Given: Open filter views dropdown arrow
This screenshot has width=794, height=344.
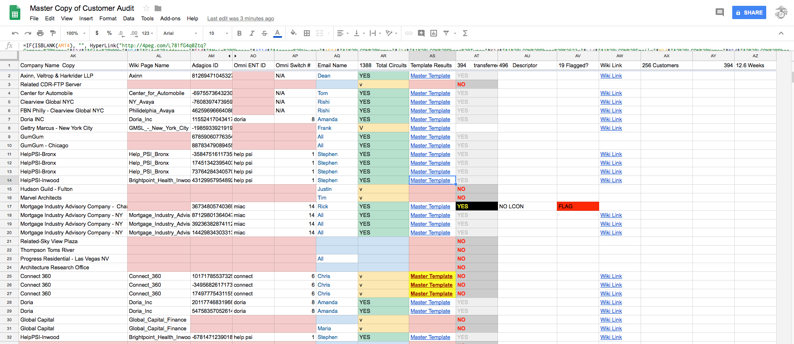Looking at the screenshot, I should (455, 33).
